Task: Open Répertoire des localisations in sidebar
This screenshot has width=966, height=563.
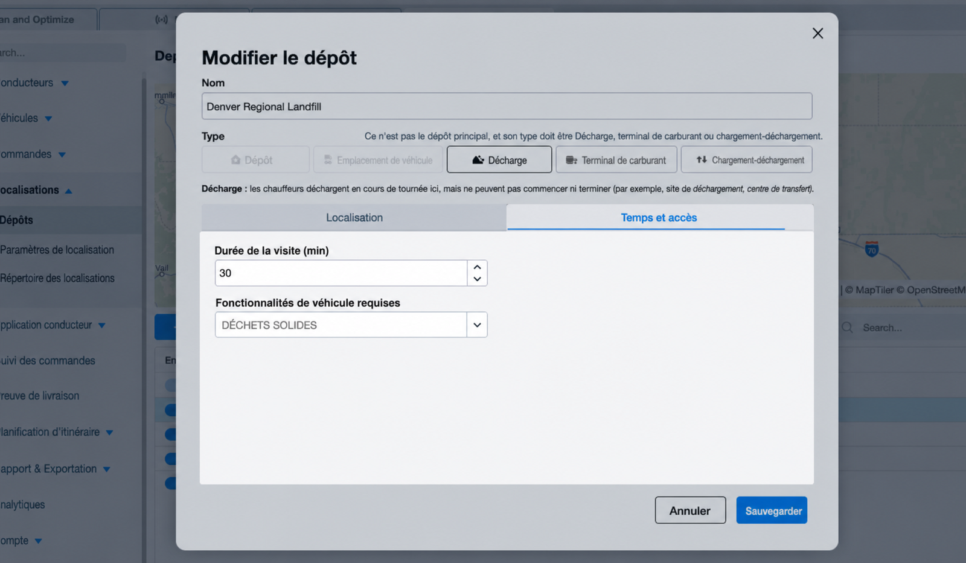Action: (x=57, y=278)
